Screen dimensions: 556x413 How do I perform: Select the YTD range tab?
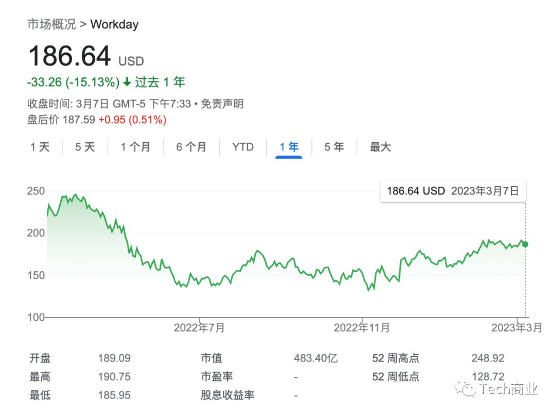(242, 147)
